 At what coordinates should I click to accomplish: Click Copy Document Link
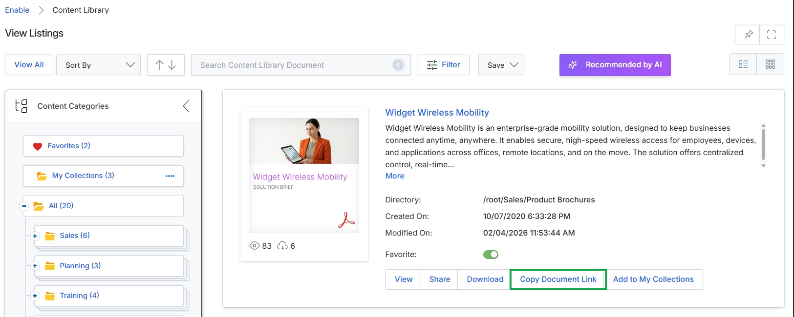(x=558, y=279)
